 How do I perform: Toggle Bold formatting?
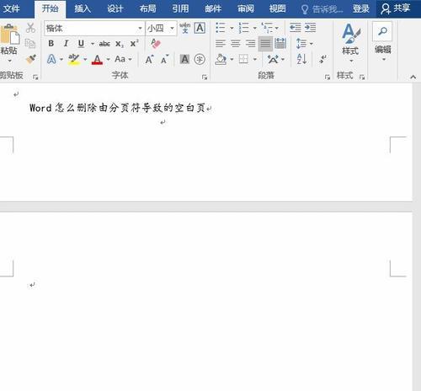51,44
